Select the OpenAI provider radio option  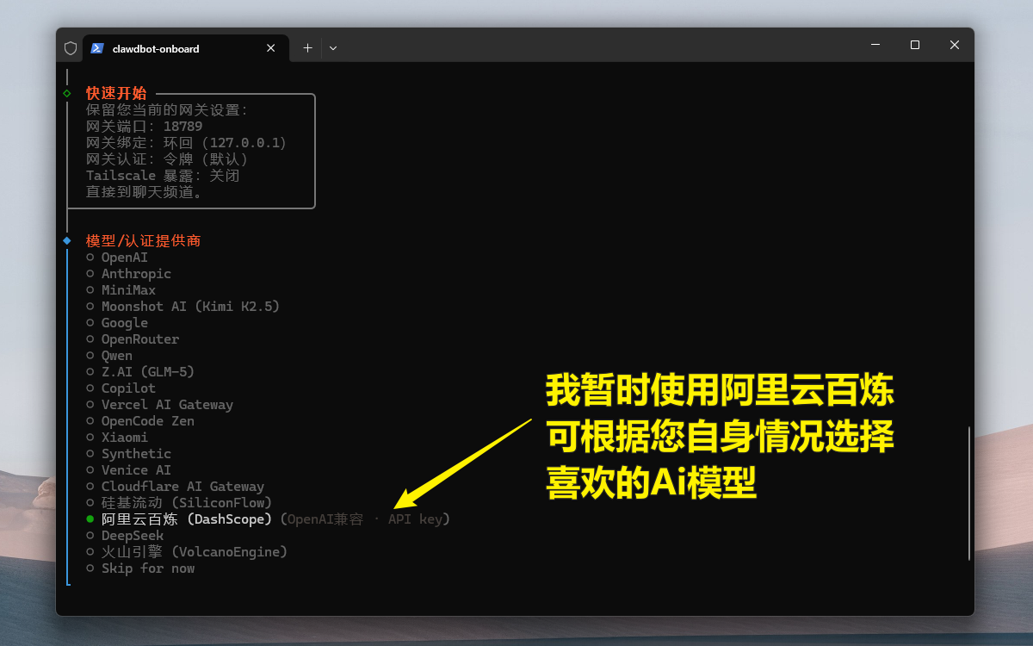124,258
